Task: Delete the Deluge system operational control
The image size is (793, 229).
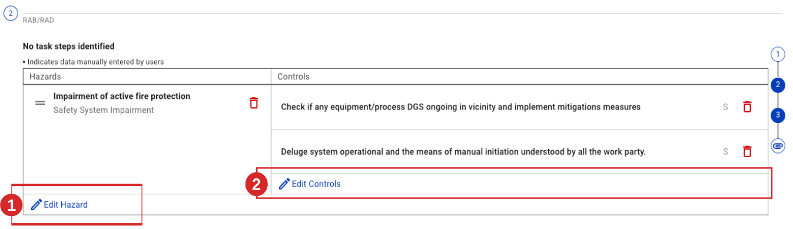Action: [x=747, y=151]
